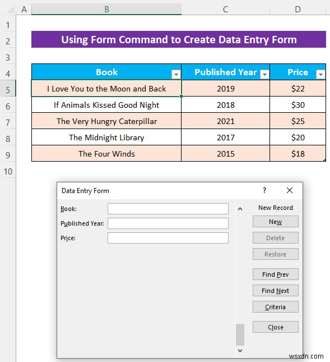Select the $22 price cell
Viewport: 330px width, 362px height.
[298, 89]
